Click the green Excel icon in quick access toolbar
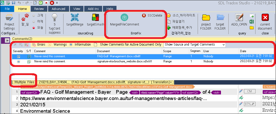Image resolution: width=276 pixels, height=114 pixels. click(41, 3)
